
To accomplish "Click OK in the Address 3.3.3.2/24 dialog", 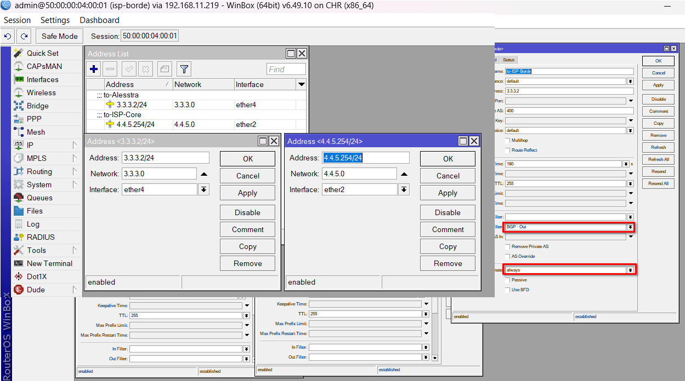I will pyautogui.click(x=248, y=159).
